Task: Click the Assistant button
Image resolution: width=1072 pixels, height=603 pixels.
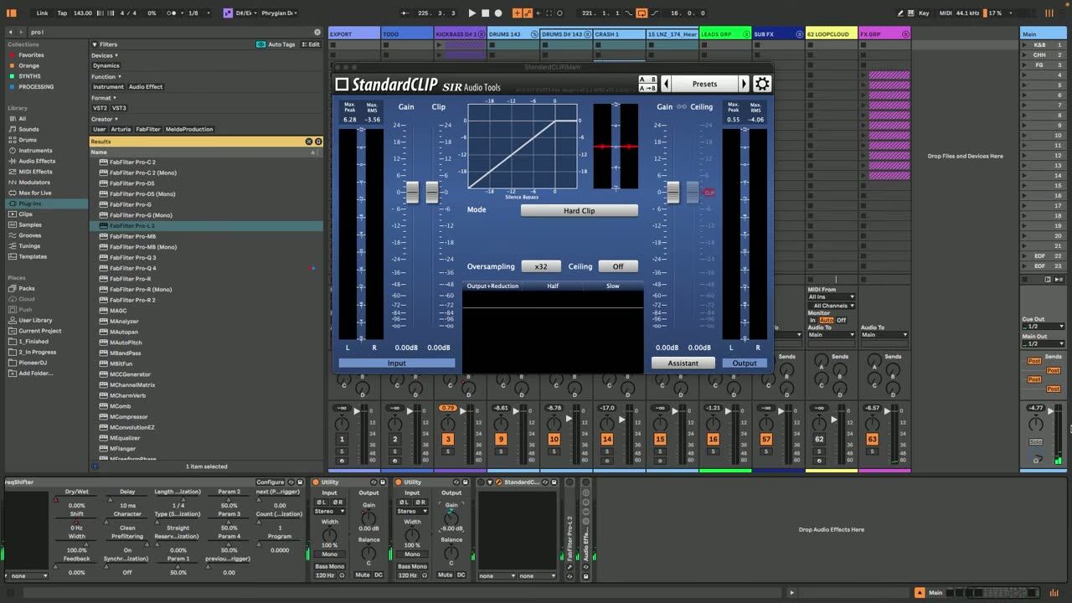Action: 683,363
